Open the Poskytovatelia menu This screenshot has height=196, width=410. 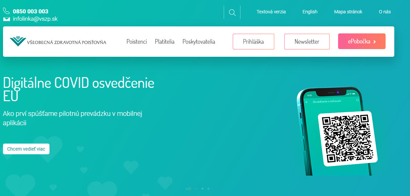(199, 42)
